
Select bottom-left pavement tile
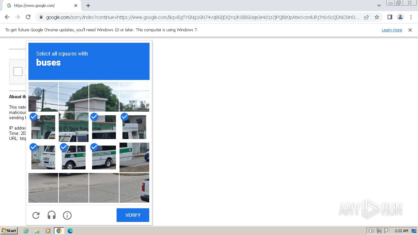pos(43,188)
